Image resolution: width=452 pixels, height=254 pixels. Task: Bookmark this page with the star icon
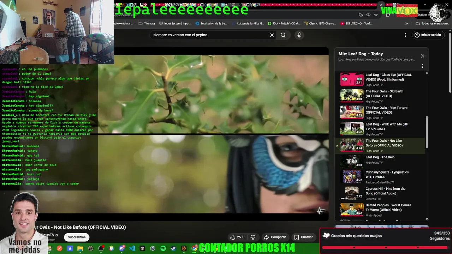click(376, 15)
